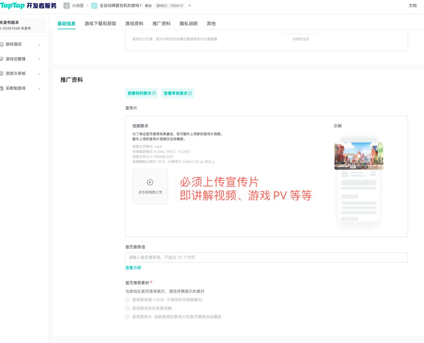Viewport: 424px width, 343px height.
Task: Click the 推广资料 section heading
Action: point(71,80)
